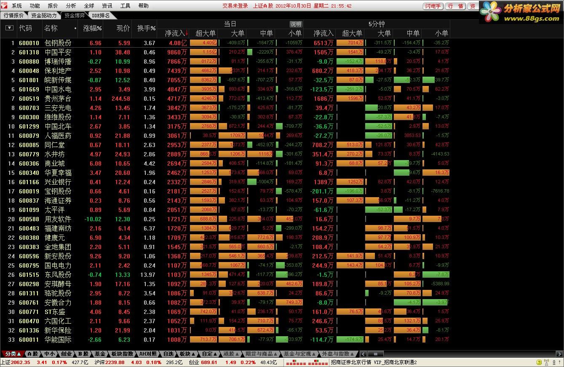Select the 包钢股份 row
The image size is (564, 367).
225,43
